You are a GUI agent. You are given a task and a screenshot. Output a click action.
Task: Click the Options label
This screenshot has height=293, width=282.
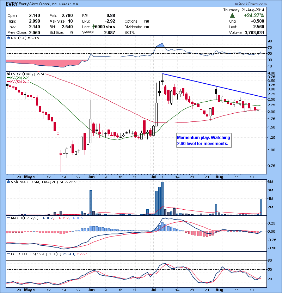[x=131, y=21]
